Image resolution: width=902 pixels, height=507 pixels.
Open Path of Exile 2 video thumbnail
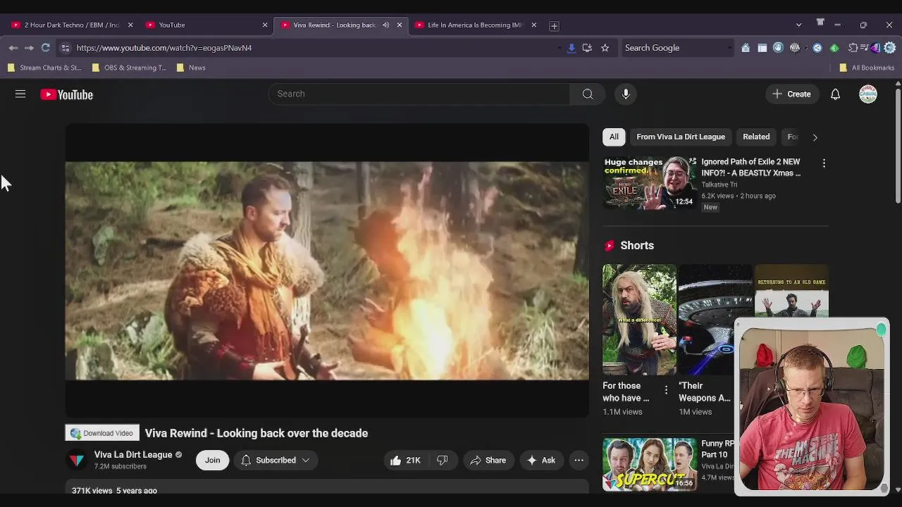coord(650,183)
